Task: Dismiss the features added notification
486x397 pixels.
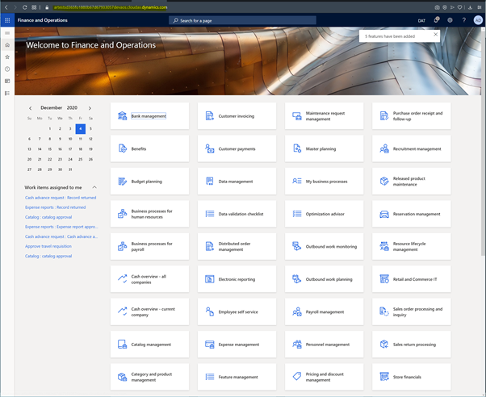Action: (x=436, y=35)
